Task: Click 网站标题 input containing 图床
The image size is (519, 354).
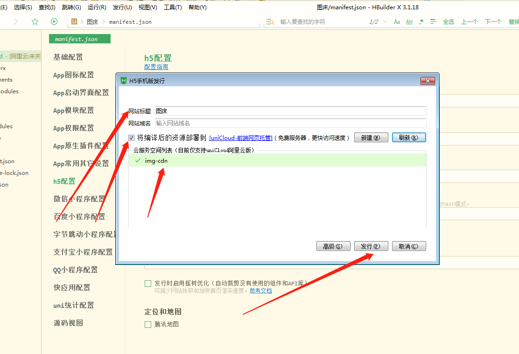Action: pyautogui.click(x=291, y=111)
